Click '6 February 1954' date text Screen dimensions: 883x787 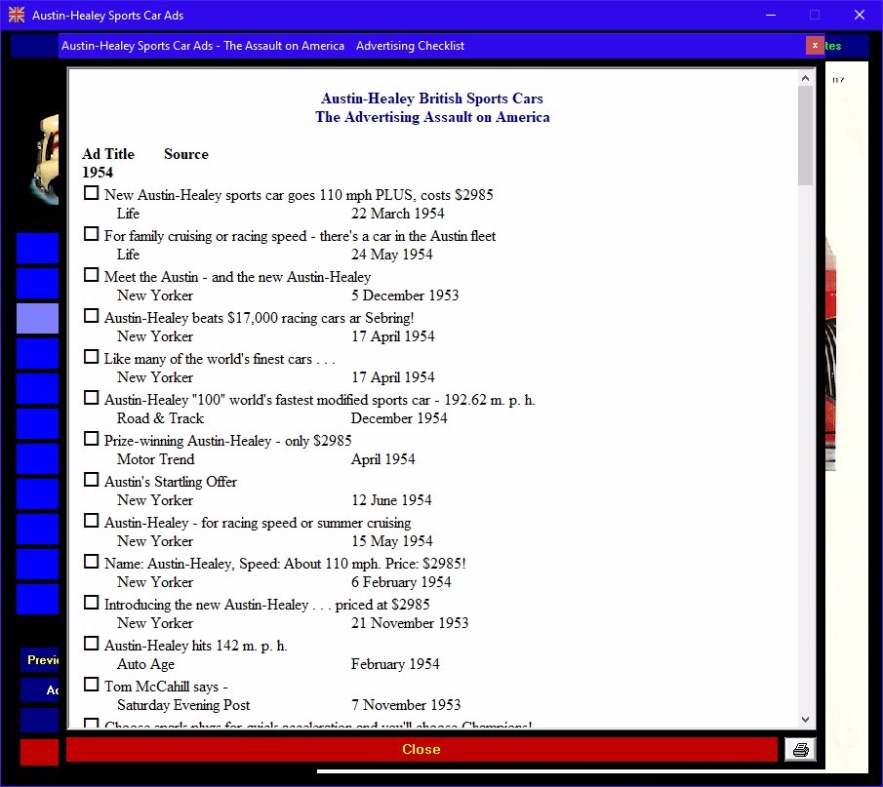[401, 582]
